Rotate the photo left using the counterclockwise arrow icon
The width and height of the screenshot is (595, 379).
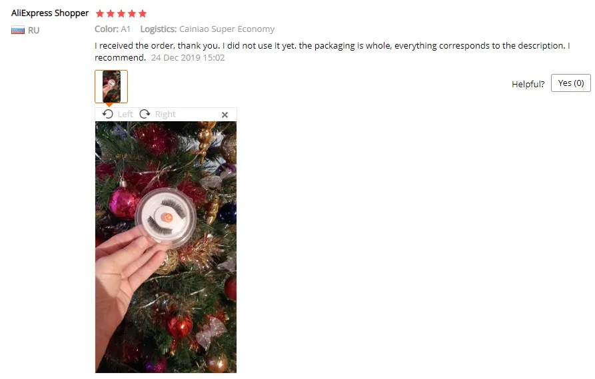[108, 114]
